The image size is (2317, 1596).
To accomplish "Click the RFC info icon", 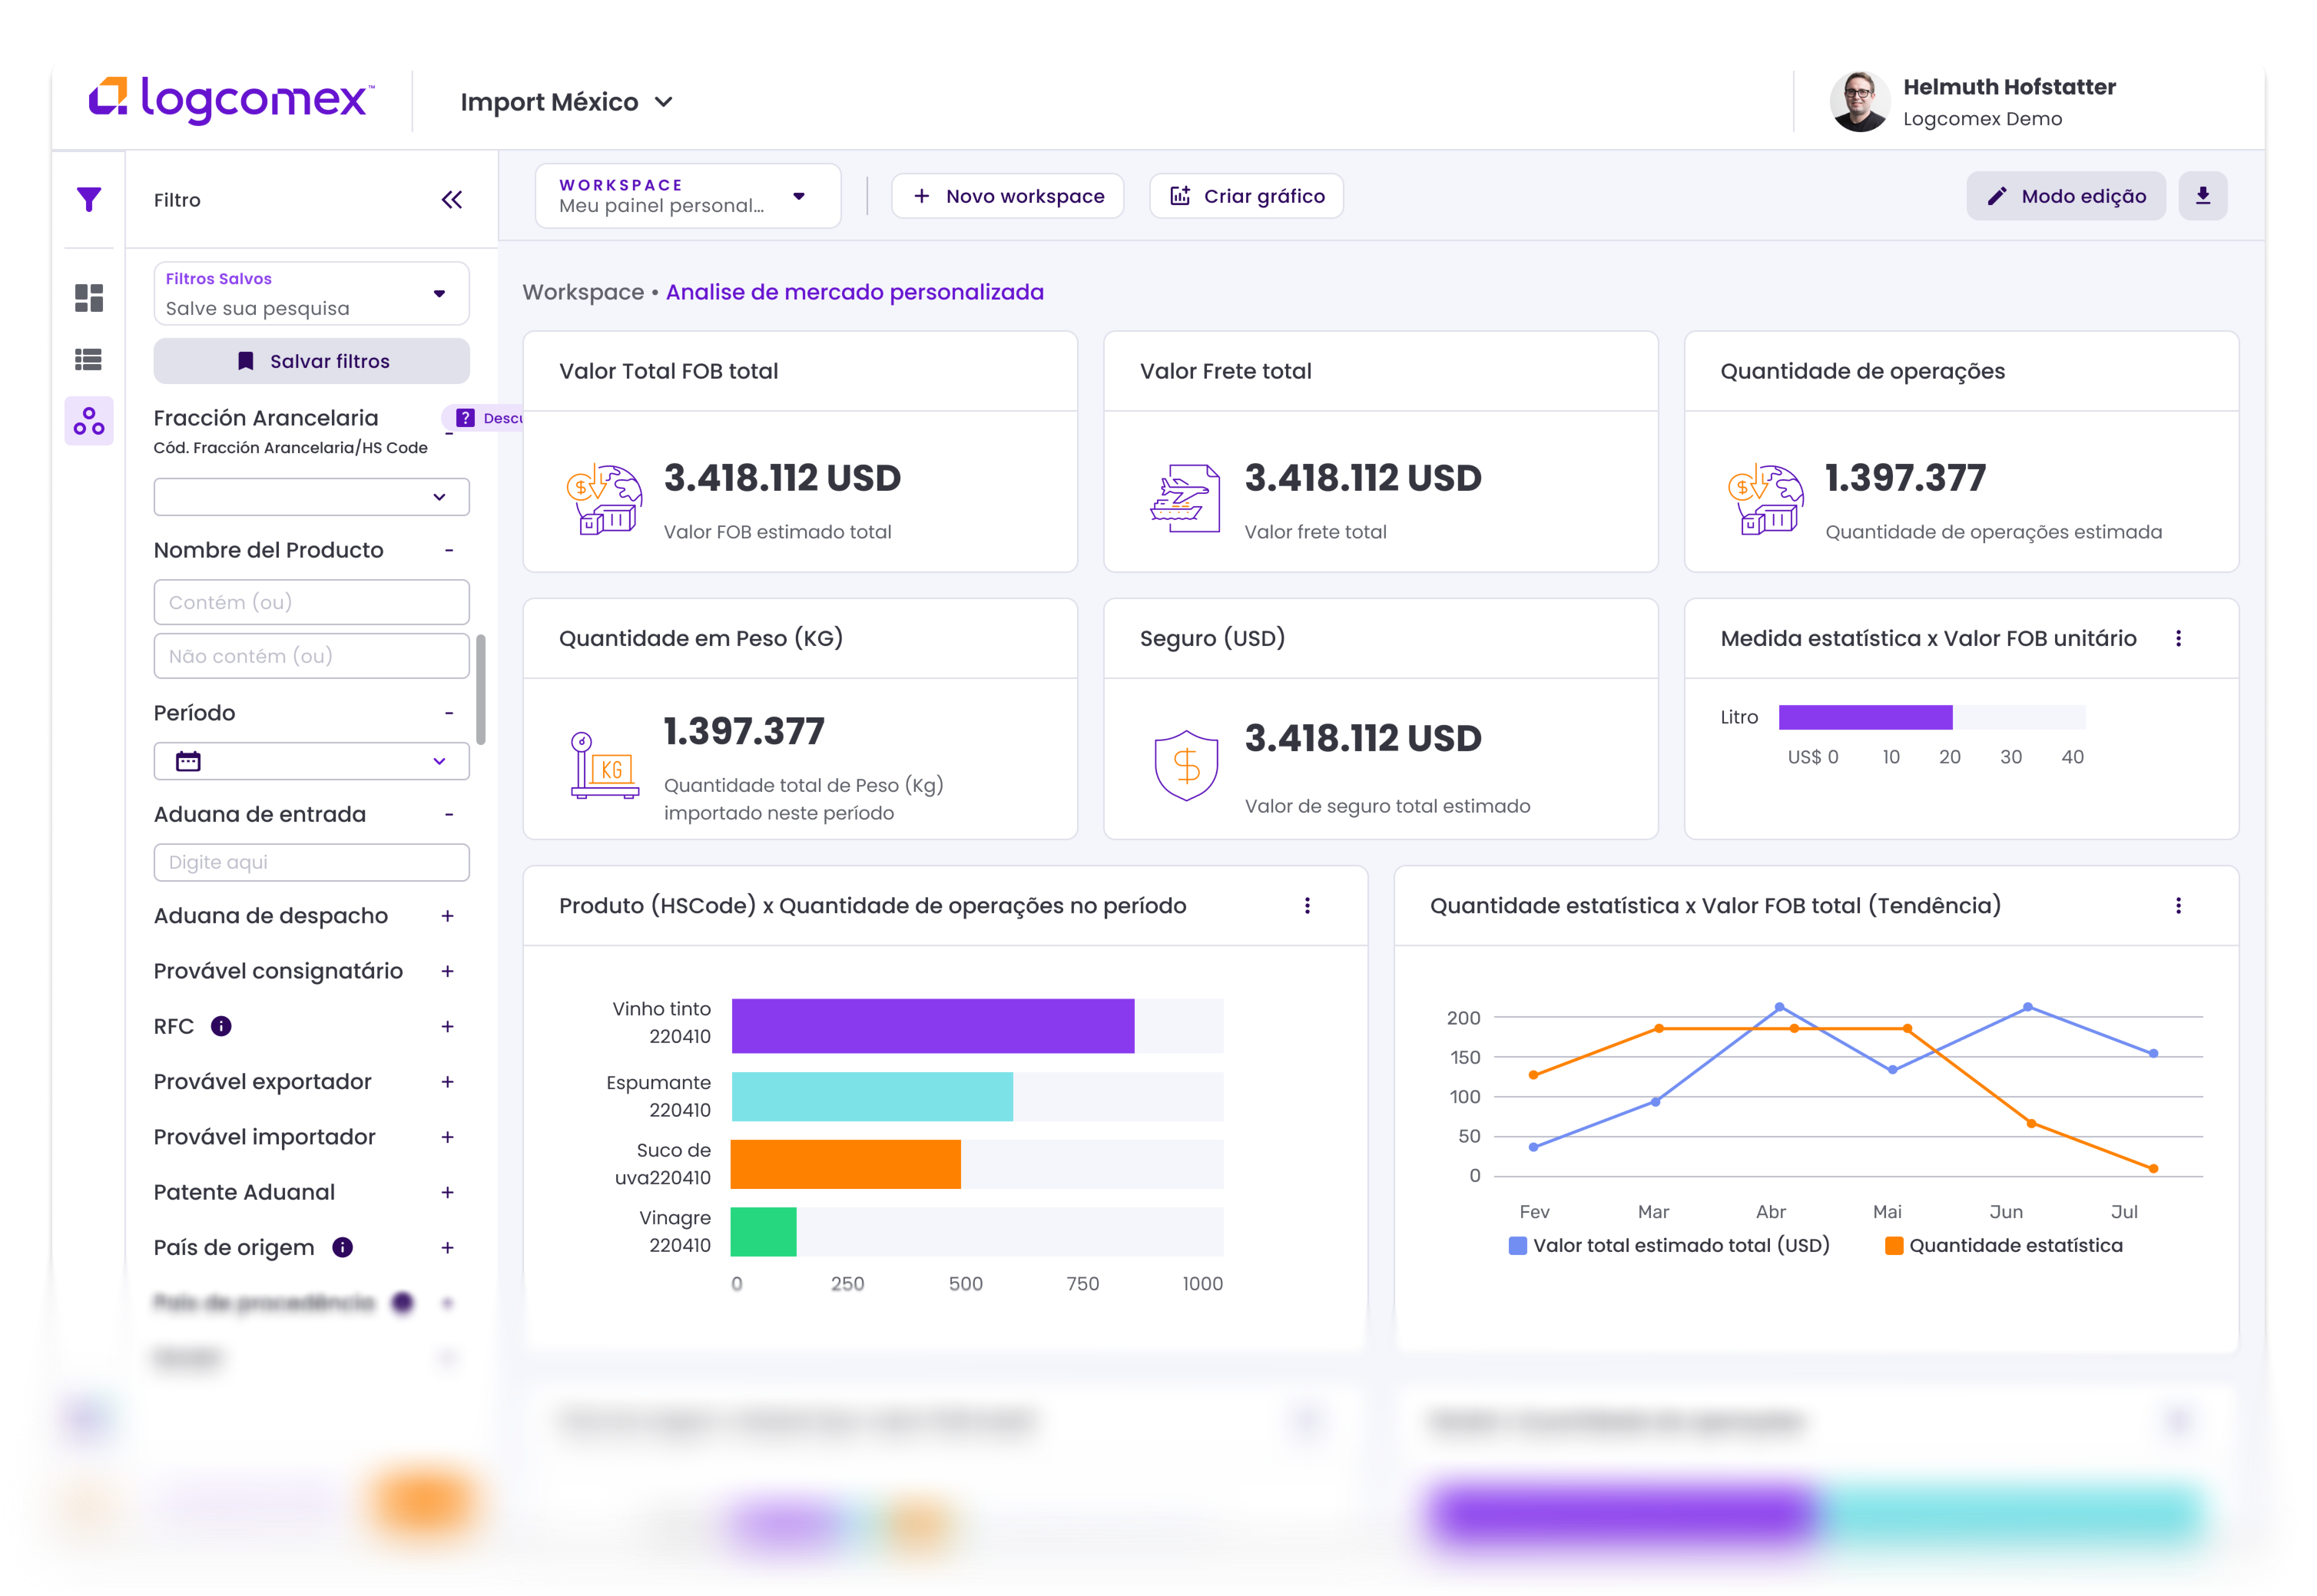I will pyautogui.click(x=221, y=1026).
